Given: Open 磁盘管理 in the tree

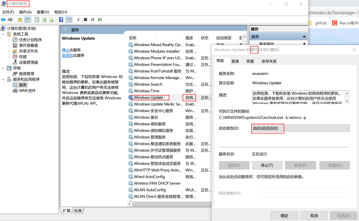Looking at the screenshot, I should point(27,74).
